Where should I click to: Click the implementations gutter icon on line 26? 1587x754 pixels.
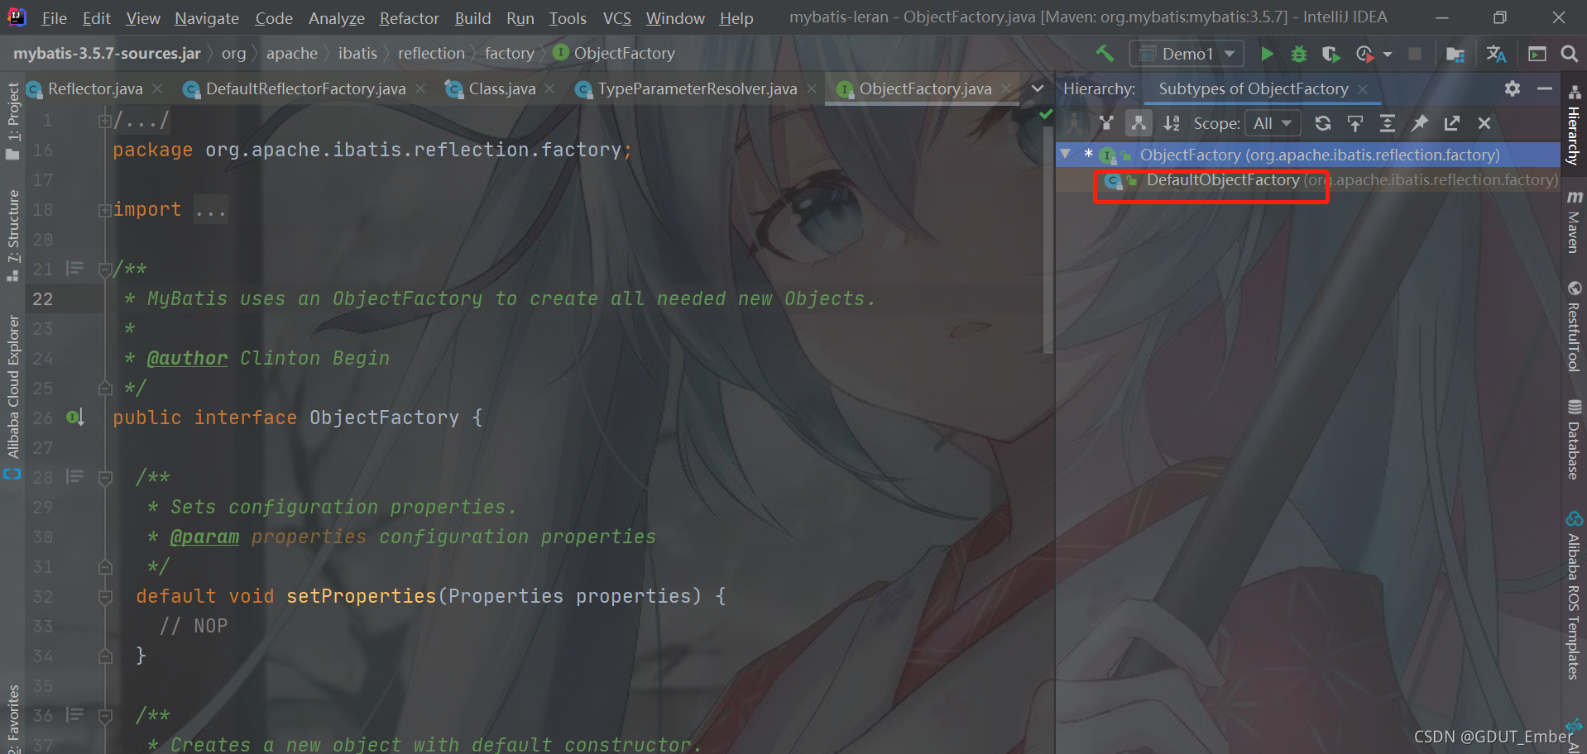point(74,418)
